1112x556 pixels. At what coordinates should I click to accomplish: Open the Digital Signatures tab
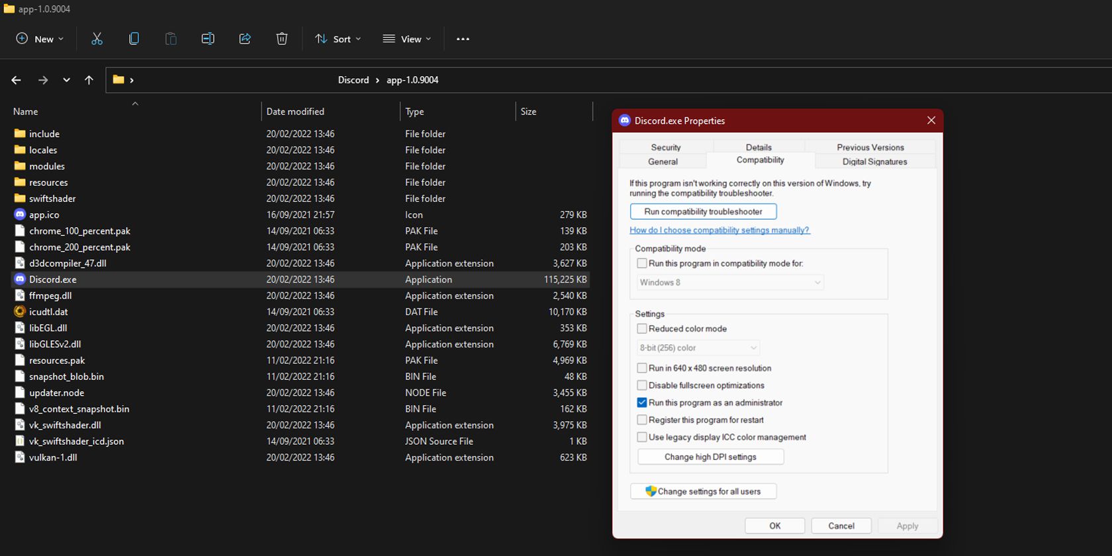click(874, 162)
